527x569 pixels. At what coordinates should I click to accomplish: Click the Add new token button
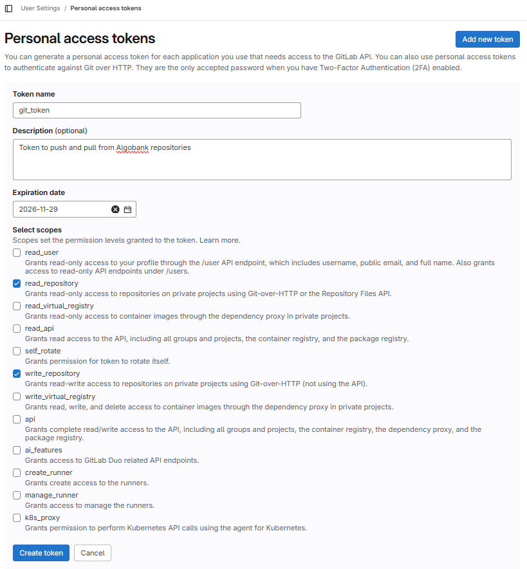(487, 39)
